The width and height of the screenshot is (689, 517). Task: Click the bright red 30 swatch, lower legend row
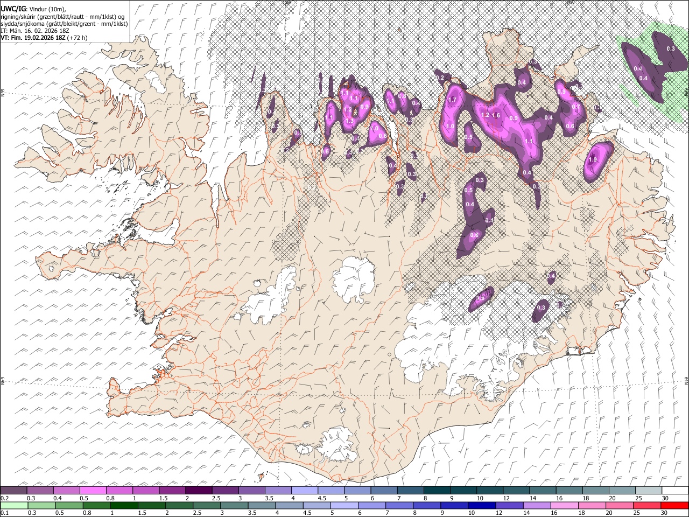[674, 505]
